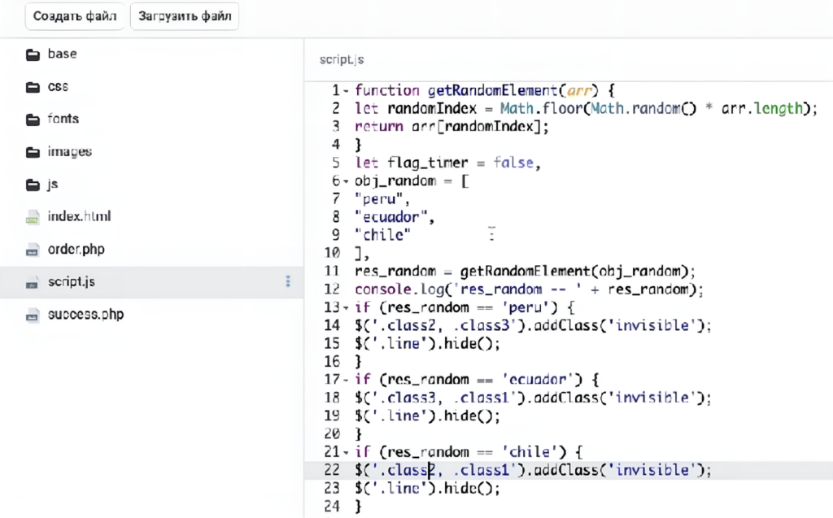Collapse the getRandomElement function at line 1
Screen dimensions: 833x518
click(346, 90)
